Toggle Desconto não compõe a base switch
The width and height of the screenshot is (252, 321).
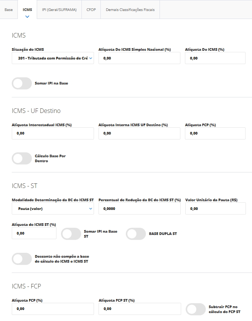pyautogui.click(x=22, y=259)
